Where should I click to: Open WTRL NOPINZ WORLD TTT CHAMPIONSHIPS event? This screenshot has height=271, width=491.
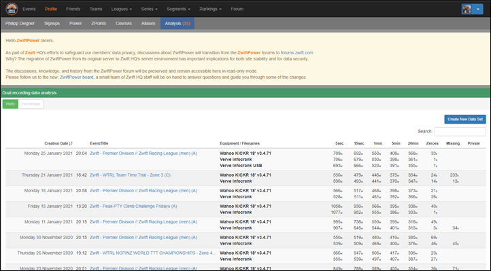coord(153,253)
